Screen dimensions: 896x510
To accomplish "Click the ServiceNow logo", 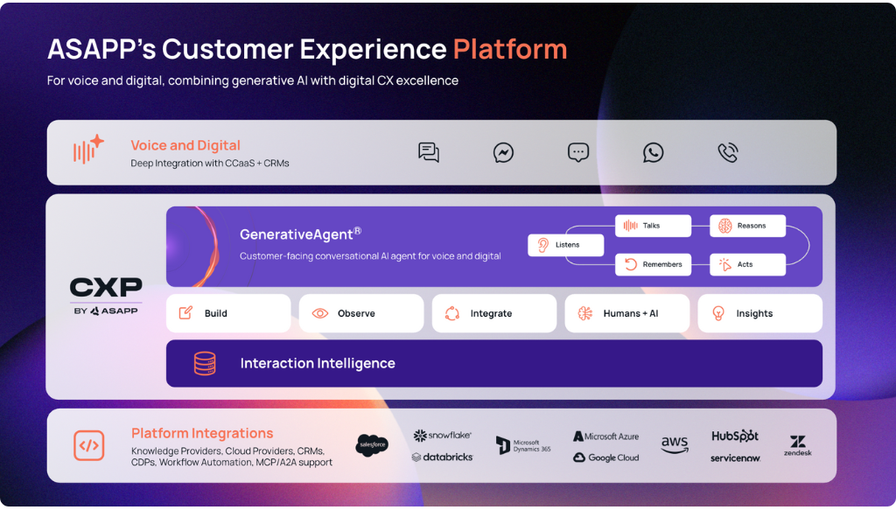I will [735, 458].
